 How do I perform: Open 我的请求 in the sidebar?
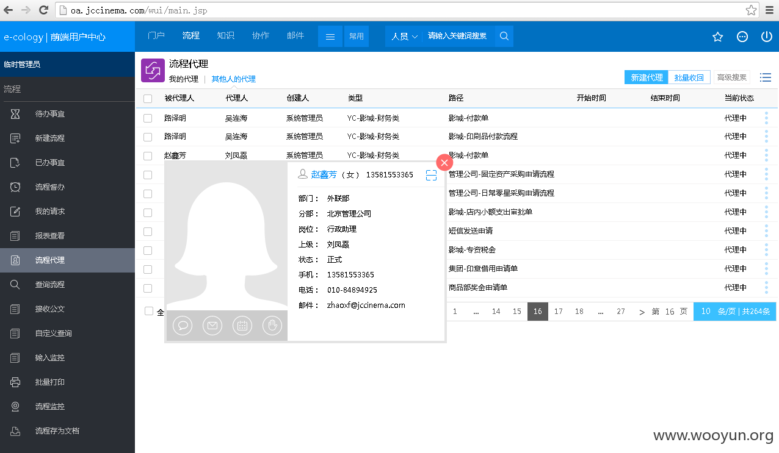pos(67,212)
